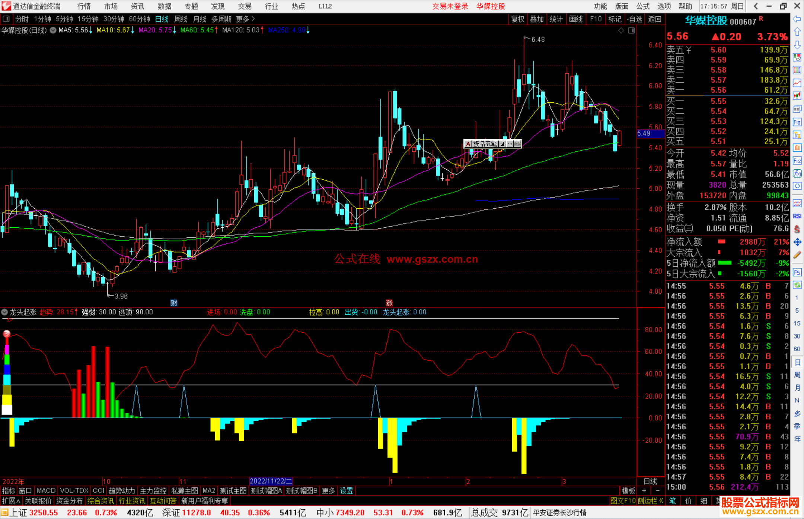
Task: Expand the 扩展 panel at bottom left
Action: click(11, 501)
